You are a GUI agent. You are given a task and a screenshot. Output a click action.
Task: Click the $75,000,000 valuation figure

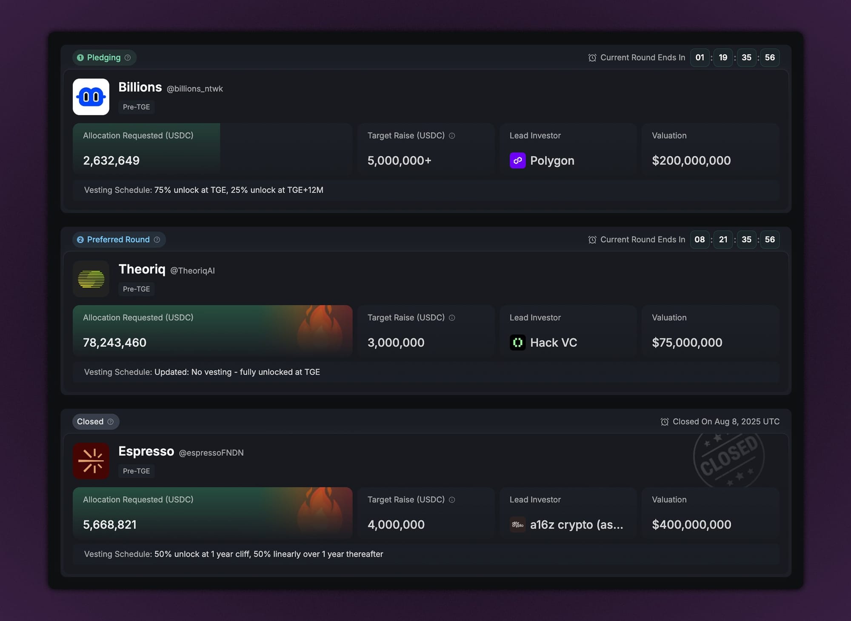pyautogui.click(x=687, y=343)
